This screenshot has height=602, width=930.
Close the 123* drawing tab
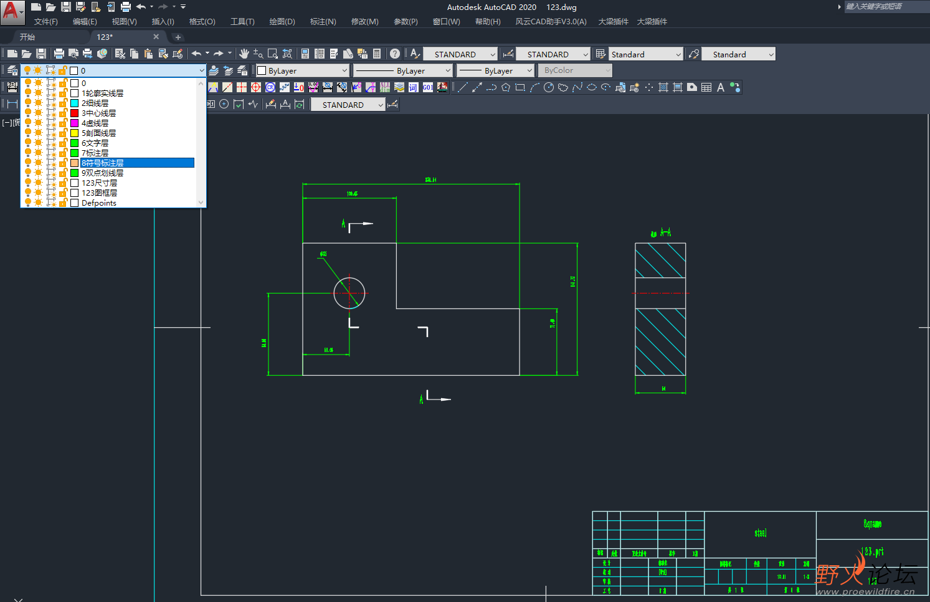(x=156, y=37)
